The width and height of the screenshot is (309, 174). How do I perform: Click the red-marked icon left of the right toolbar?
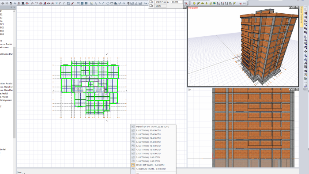point(186,4)
